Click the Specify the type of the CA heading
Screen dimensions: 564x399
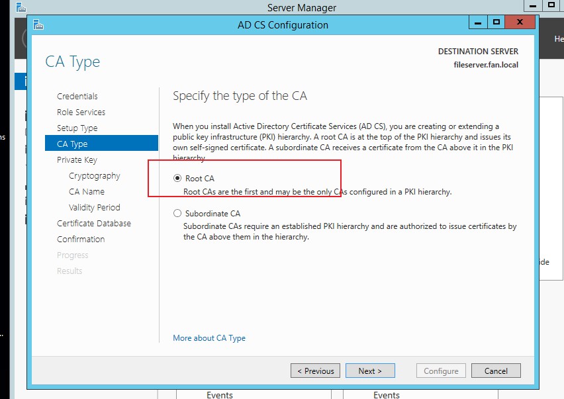point(240,96)
